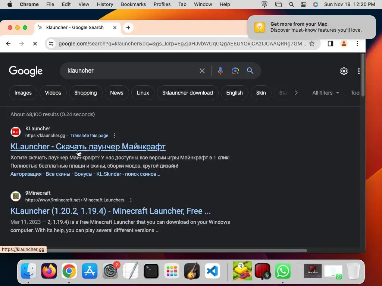Viewport: 382px width, 286px height.
Task: Open the History menu
Action: pyautogui.click(x=105, y=4)
